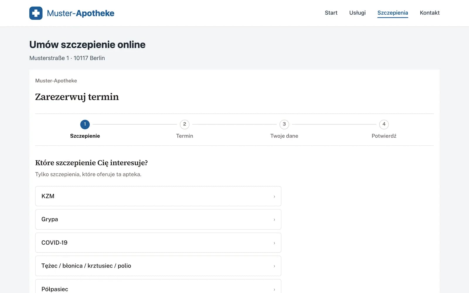Click the chevron arrow on Grypa row
Viewport: 469px width, 293px height.
tap(274, 220)
